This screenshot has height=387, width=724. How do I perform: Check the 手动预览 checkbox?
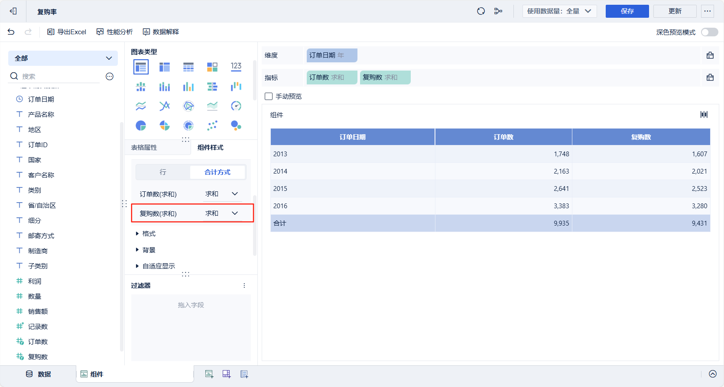269,97
